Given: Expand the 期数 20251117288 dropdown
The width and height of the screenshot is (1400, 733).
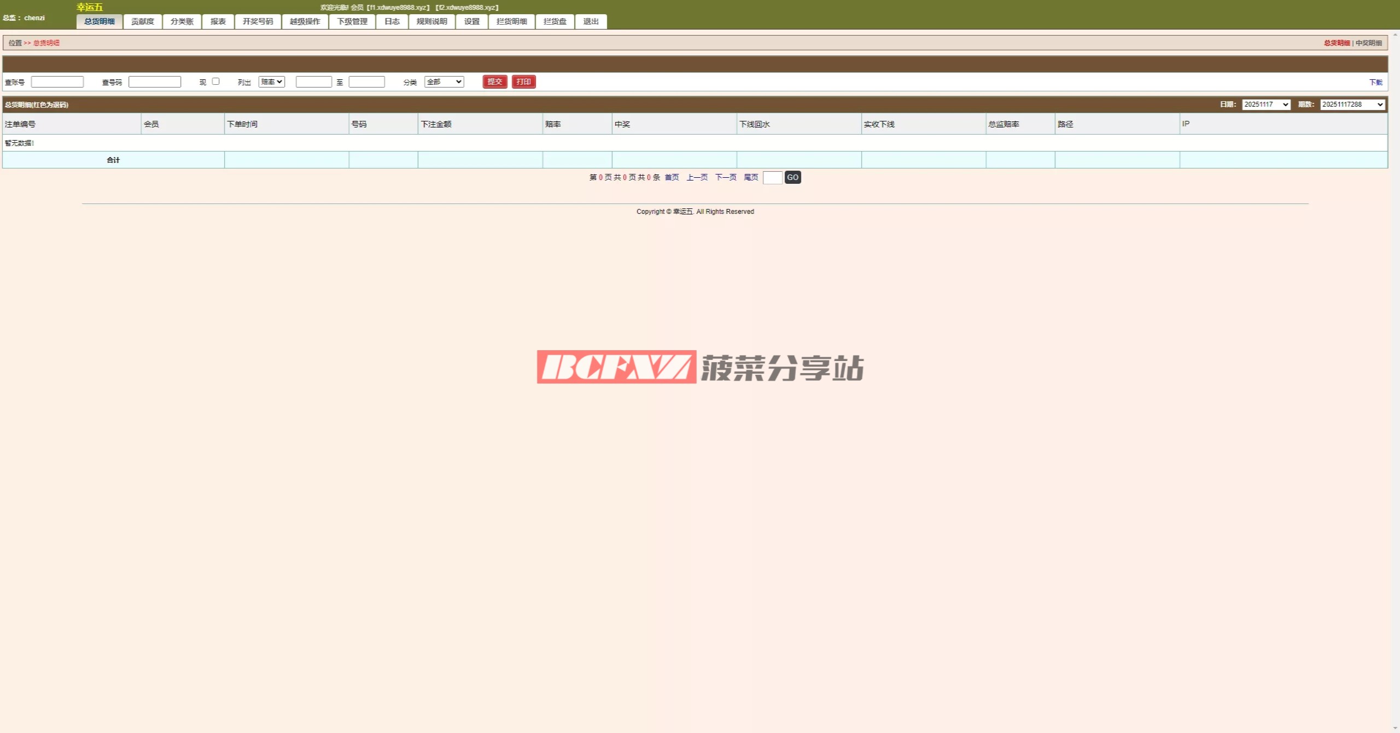Looking at the screenshot, I should [1352, 104].
